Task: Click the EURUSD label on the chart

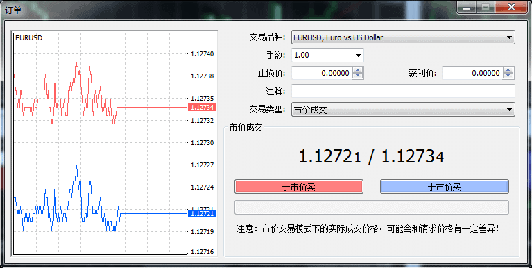Action: click(29, 38)
